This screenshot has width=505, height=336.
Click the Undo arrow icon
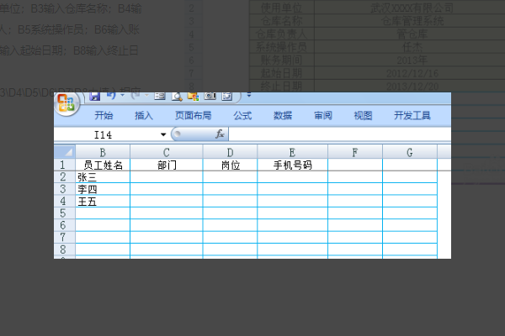(x=111, y=96)
